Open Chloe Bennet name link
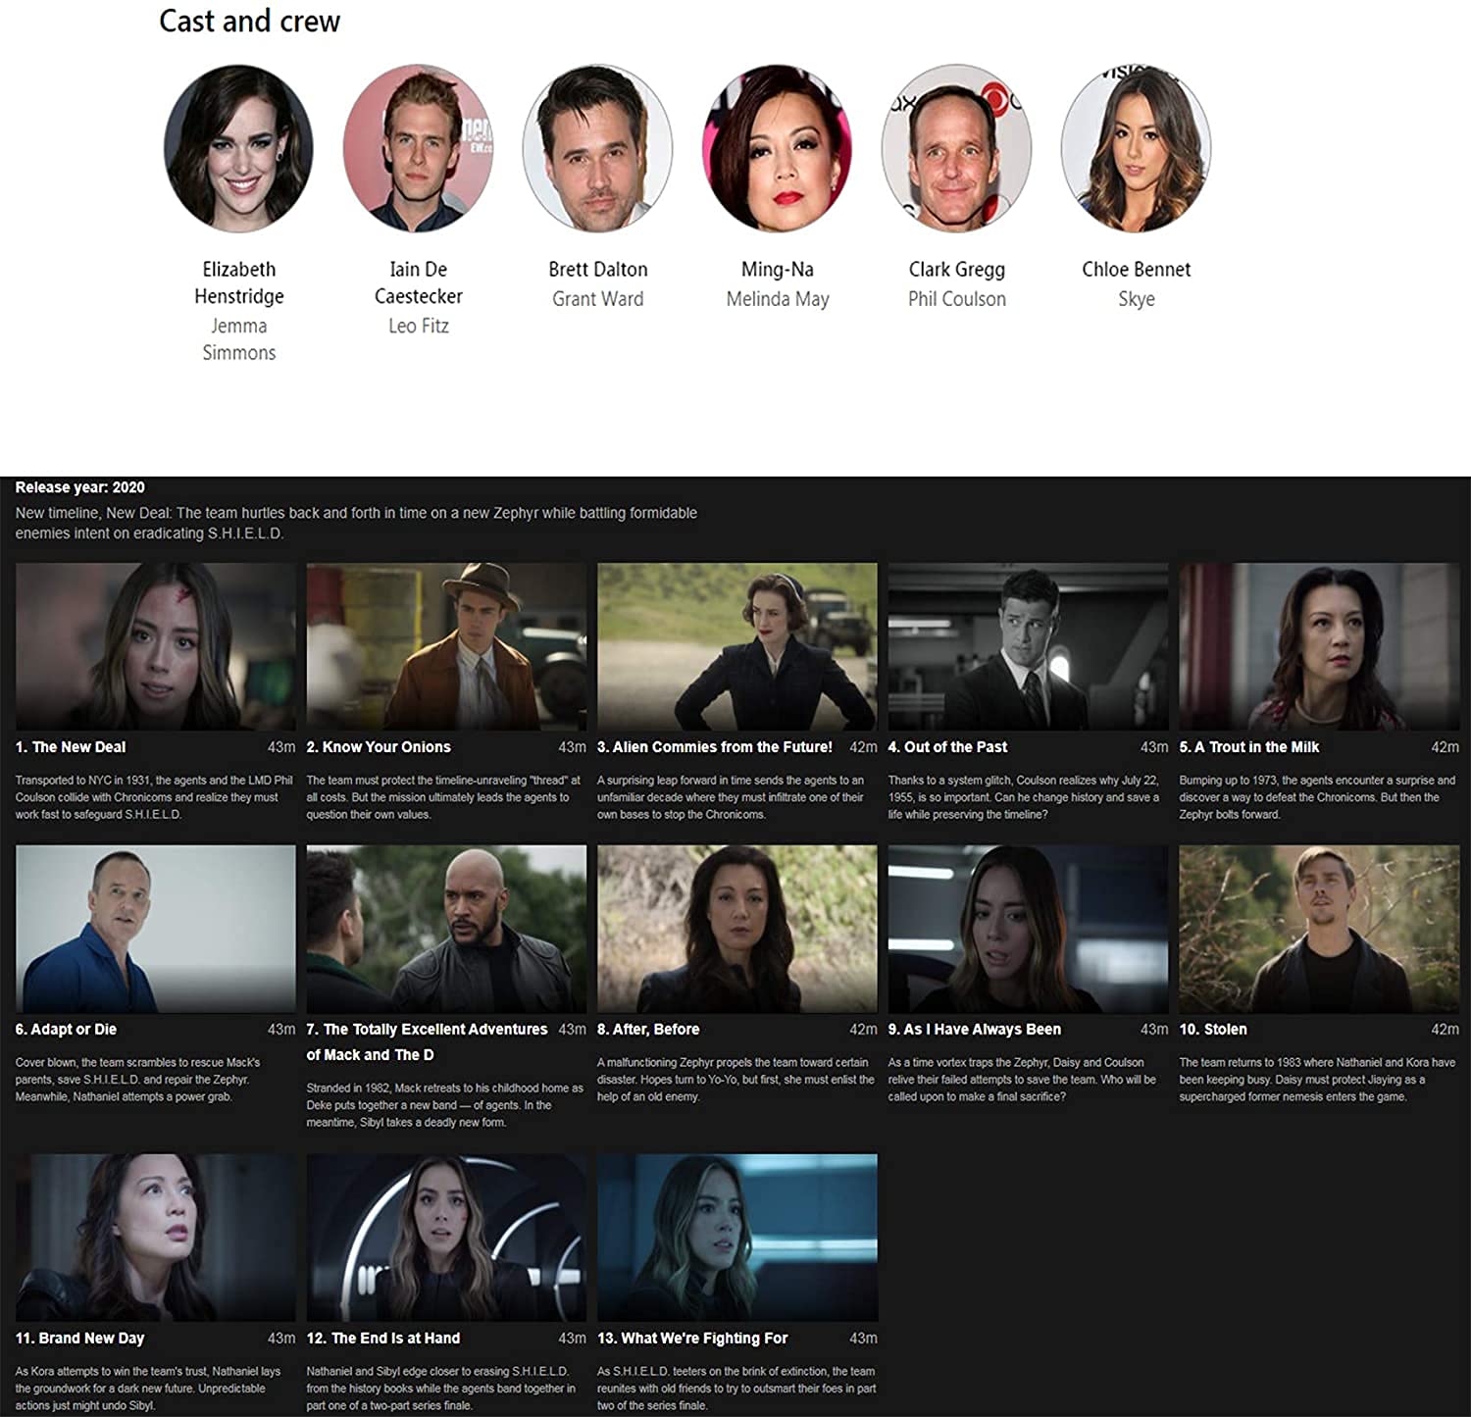 (1137, 269)
